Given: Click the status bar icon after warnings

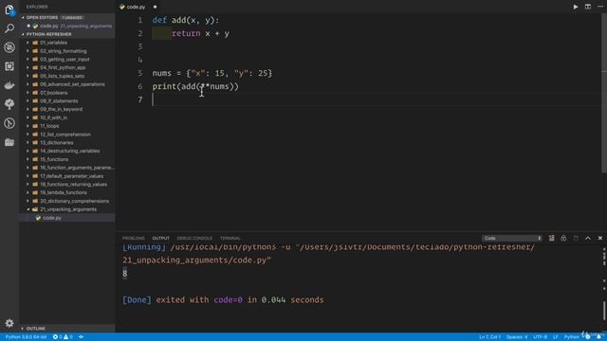Looking at the screenshot, I should [81, 337].
